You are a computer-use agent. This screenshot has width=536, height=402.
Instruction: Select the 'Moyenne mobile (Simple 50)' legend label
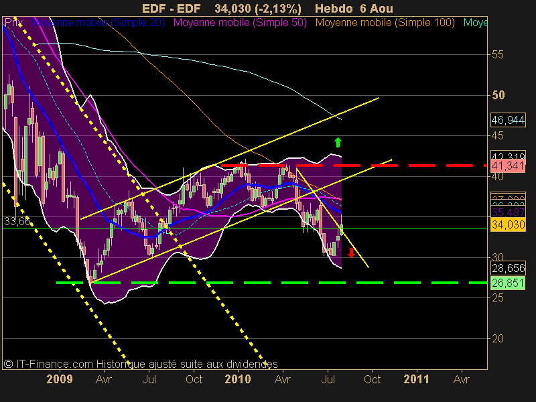point(240,23)
